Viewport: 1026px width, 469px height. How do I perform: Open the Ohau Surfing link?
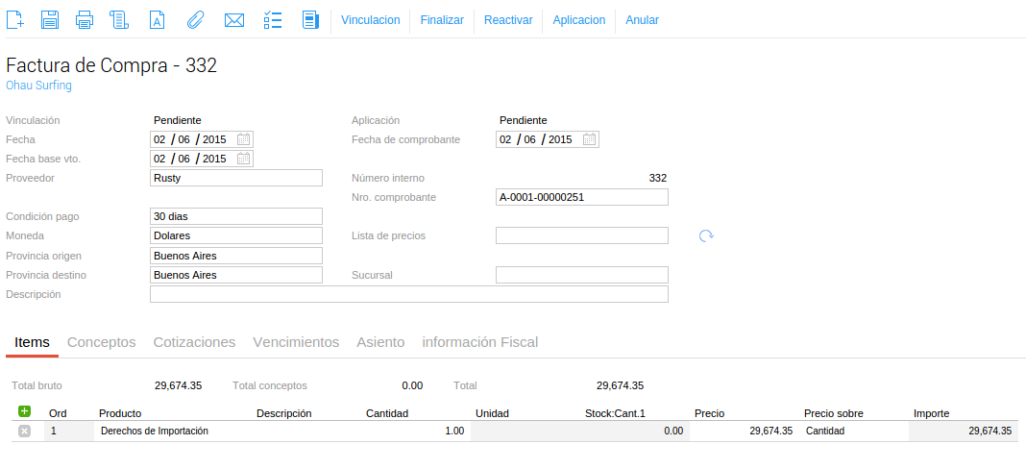click(x=38, y=86)
